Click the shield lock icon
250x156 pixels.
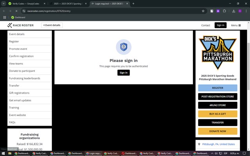pos(123,47)
